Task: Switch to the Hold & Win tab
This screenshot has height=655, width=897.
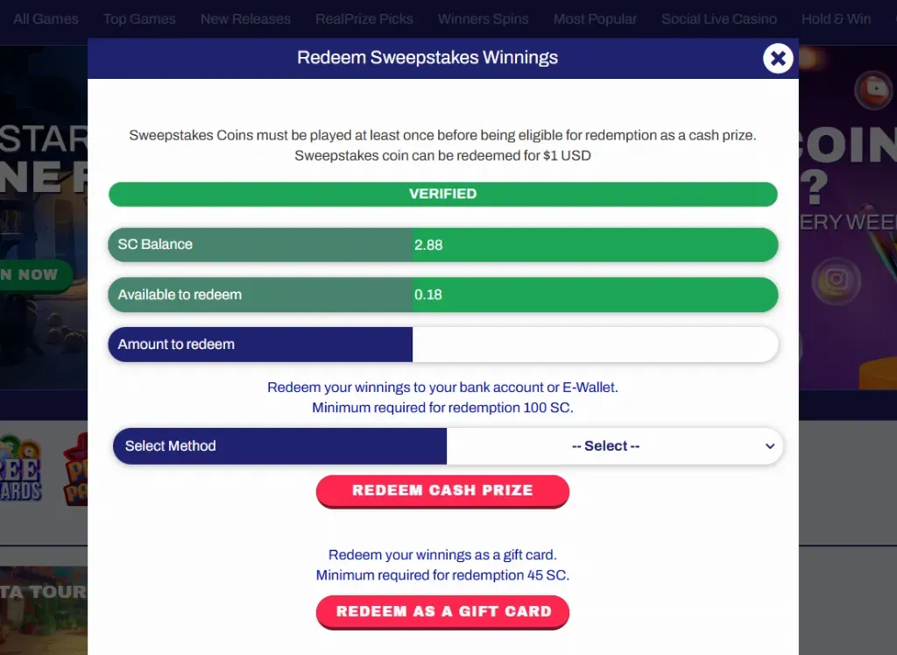Action: click(836, 18)
